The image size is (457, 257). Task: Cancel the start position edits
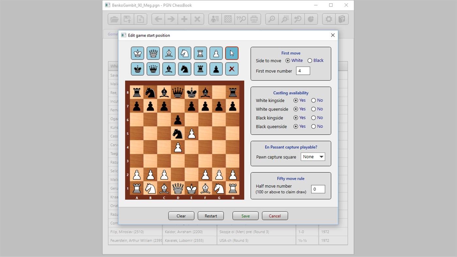click(x=275, y=216)
